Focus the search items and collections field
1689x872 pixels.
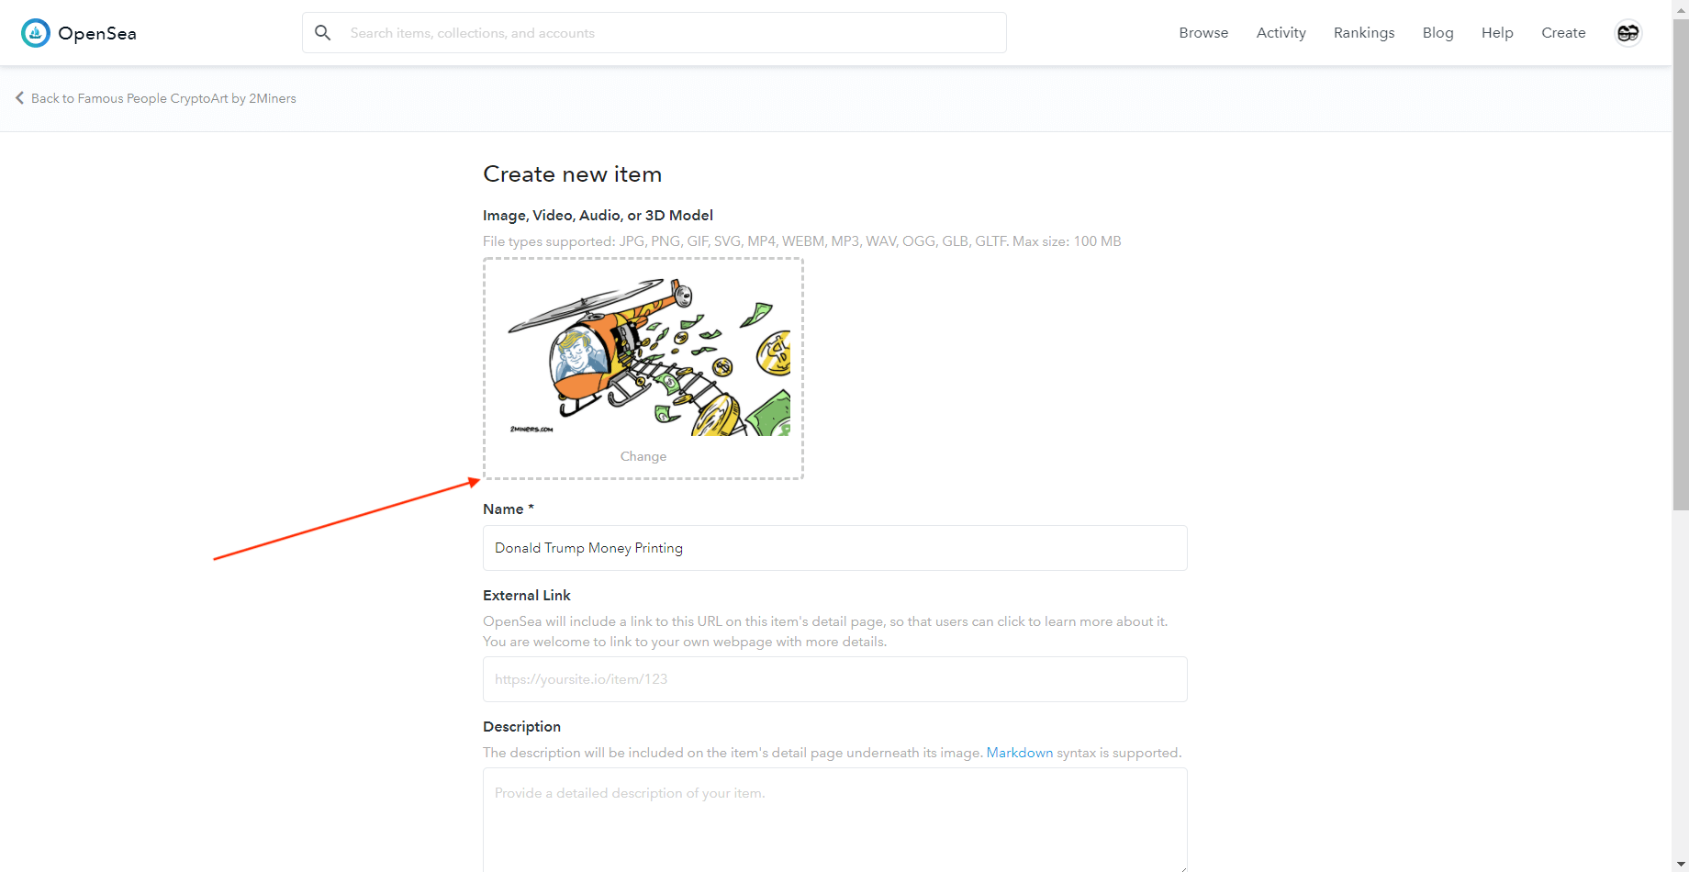670,33
